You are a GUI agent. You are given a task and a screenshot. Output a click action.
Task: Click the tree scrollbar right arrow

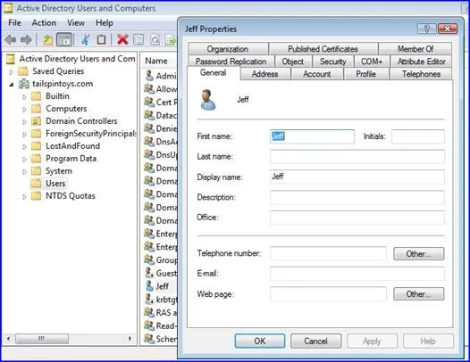(130, 339)
